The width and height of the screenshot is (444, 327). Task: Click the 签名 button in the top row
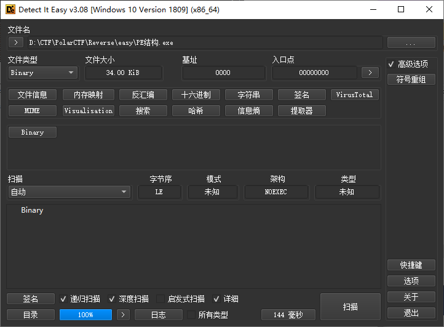click(302, 95)
